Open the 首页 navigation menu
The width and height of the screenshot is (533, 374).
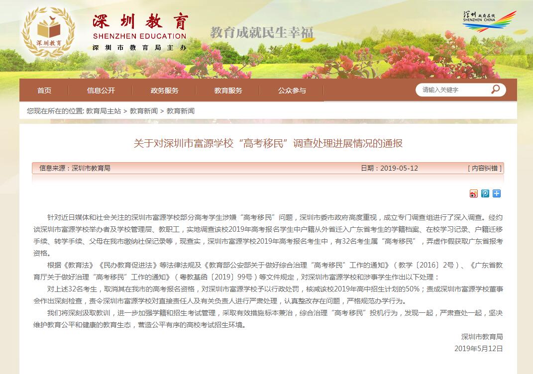point(44,91)
